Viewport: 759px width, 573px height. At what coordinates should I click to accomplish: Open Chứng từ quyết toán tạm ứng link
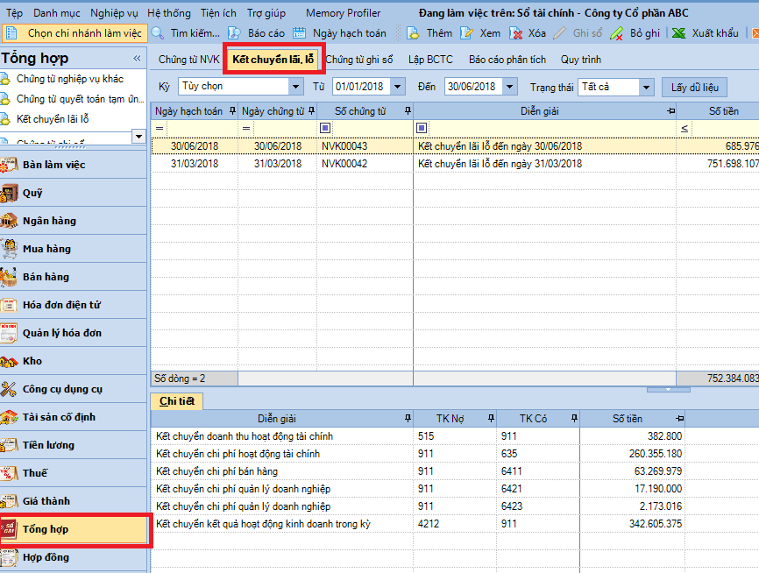tap(81, 99)
